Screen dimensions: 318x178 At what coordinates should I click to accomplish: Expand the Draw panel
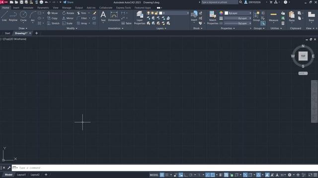(23, 29)
